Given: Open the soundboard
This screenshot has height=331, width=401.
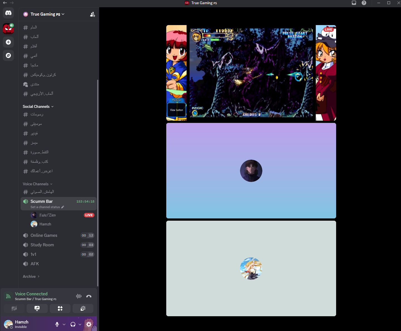Looking at the screenshot, I should [83, 308].
